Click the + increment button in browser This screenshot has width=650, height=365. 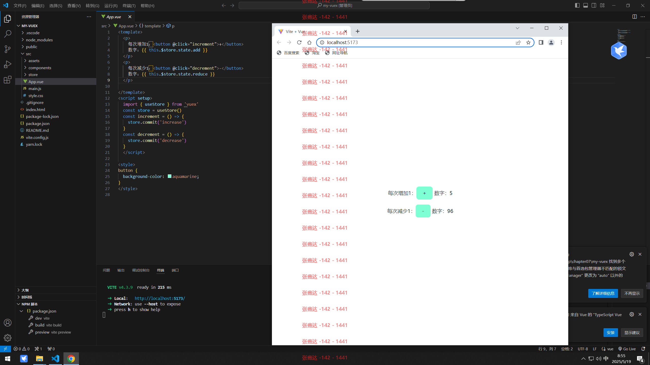pyautogui.click(x=424, y=193)
